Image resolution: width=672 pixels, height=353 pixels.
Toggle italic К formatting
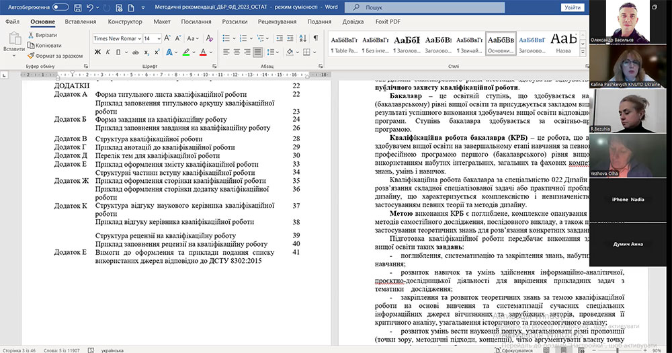pos(108,52)
